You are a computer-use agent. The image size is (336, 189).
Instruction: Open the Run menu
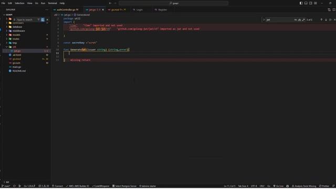[43, 3]
